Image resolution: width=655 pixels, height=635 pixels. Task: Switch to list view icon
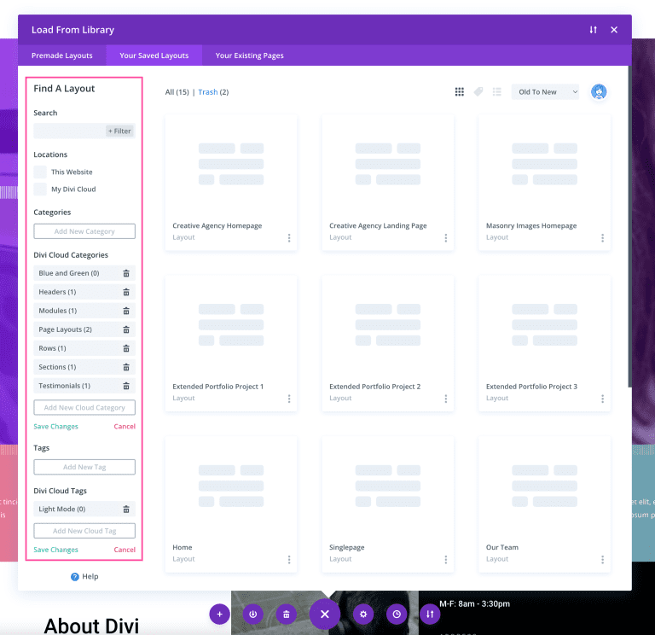tap(496, 92)
